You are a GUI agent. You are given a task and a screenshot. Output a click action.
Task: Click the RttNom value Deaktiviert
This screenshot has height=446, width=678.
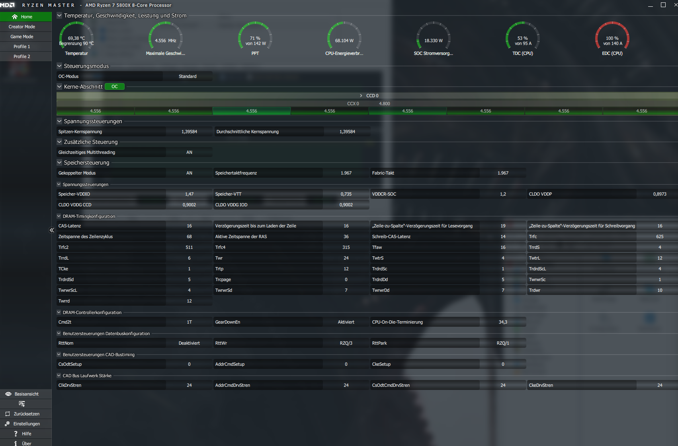coord(189,343)
